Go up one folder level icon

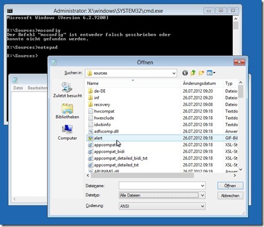193,73
